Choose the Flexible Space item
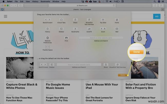This screenshot has height=104, width=167. 48,48
